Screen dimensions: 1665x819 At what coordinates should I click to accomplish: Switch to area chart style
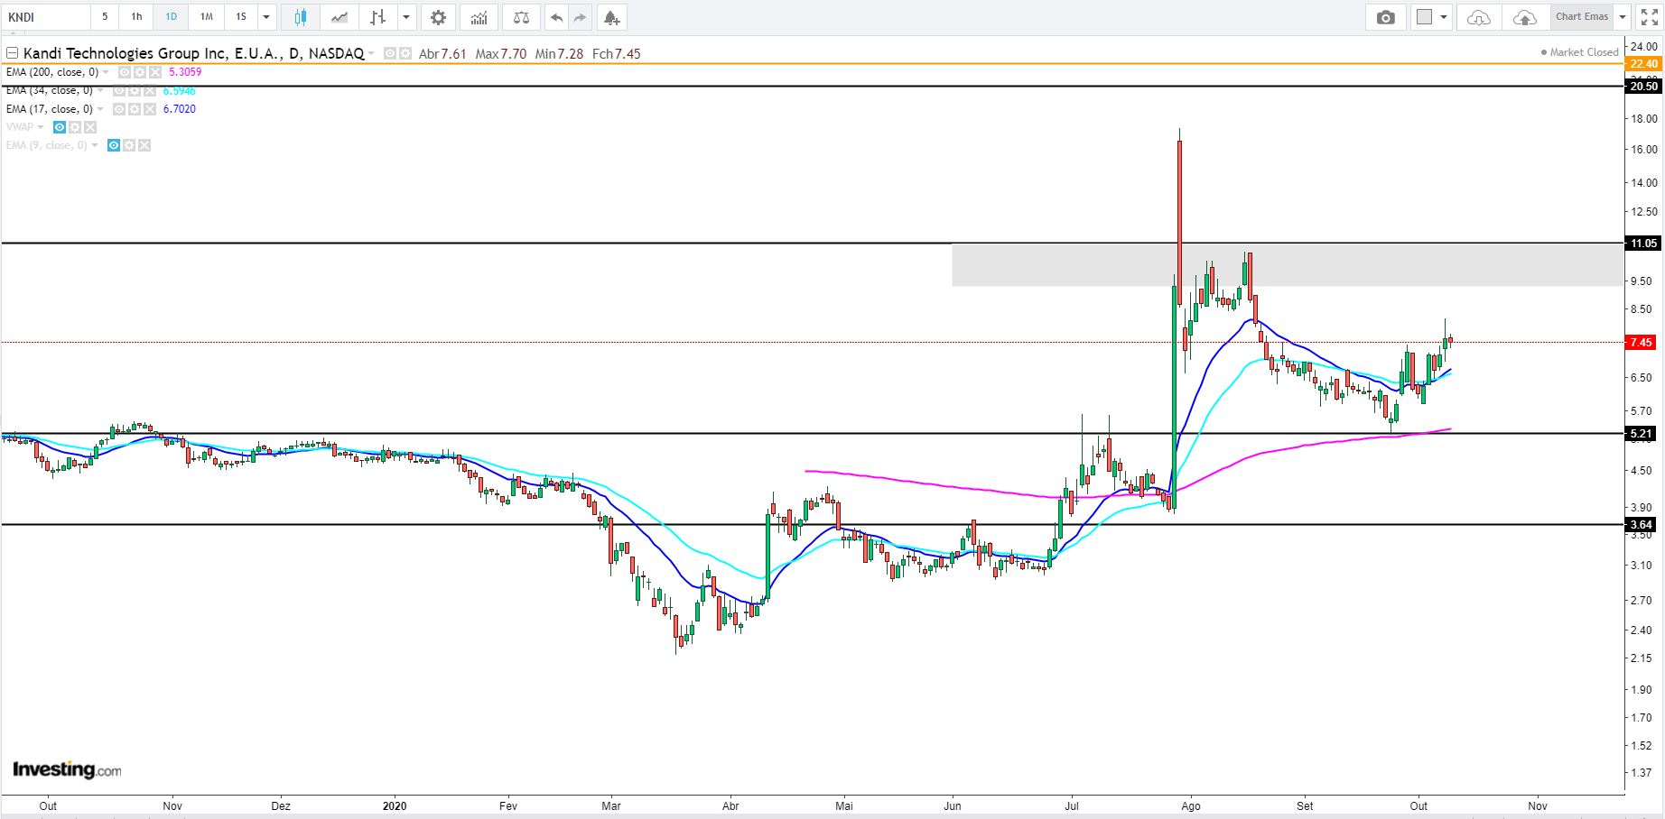tap(340, 17)
